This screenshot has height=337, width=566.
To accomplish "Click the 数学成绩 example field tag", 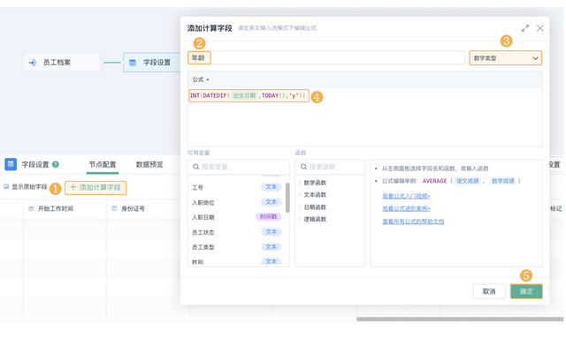I will pyautogui.click(x=503, y=181).
